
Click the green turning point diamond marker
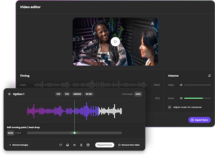pos(75,133)
